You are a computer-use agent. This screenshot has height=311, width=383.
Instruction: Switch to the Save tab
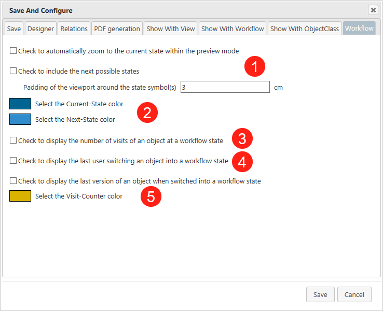point(14,29)
